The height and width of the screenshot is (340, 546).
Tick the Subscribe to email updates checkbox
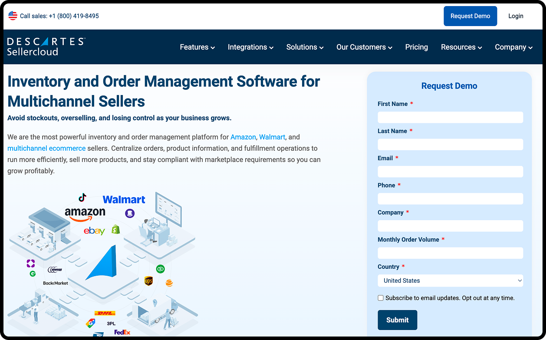tap(381, 298)
